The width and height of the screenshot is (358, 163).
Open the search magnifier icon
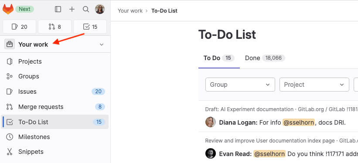(86, 9)
